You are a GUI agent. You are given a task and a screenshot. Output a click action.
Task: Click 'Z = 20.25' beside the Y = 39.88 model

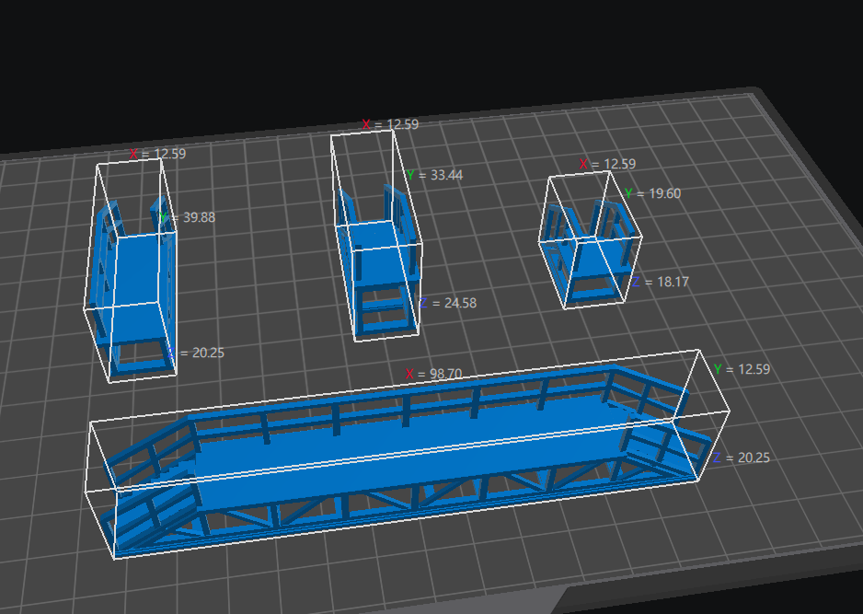click(x=196, y=353)
